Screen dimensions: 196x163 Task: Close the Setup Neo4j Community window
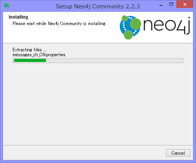pyautogui.click(x=185, y=5)
